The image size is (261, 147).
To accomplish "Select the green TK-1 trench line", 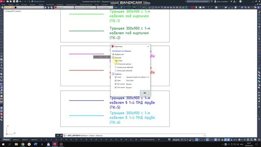I will [86, 14].
